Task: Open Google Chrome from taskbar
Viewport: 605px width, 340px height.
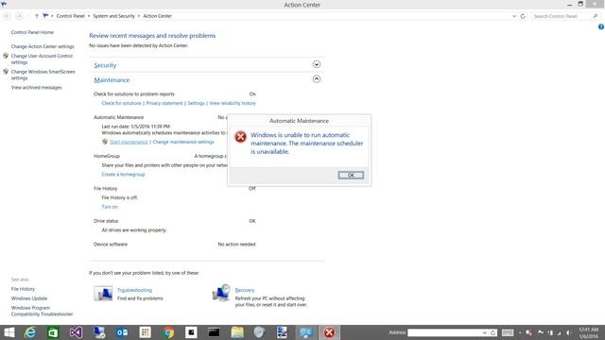Action: point(168,332)
